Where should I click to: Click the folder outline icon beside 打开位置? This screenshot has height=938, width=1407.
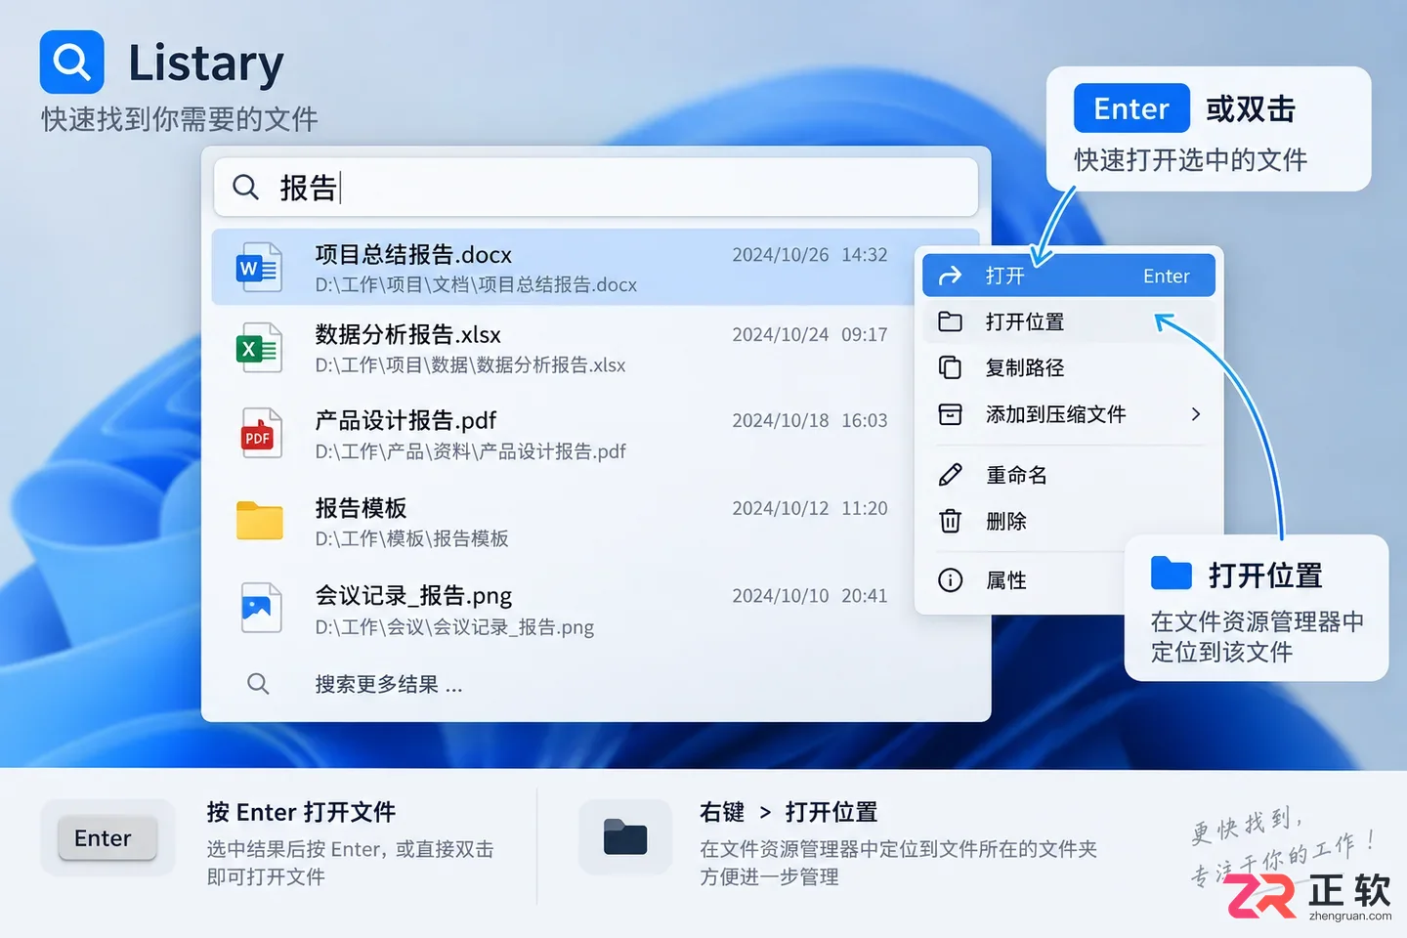tap(950, 321)
